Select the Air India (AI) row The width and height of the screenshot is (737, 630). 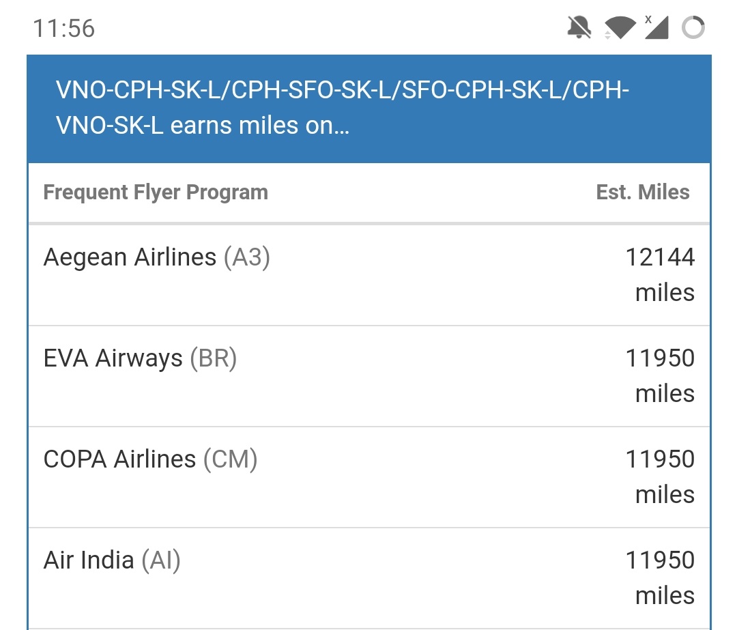369,578
